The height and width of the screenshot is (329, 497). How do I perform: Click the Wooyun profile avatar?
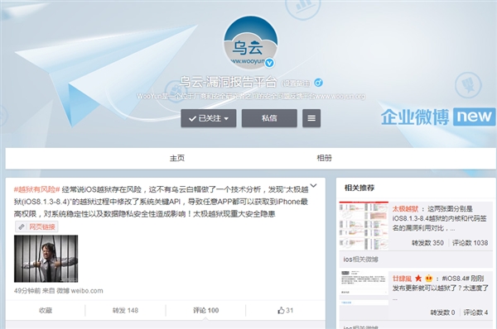click(x=250, y=43)
